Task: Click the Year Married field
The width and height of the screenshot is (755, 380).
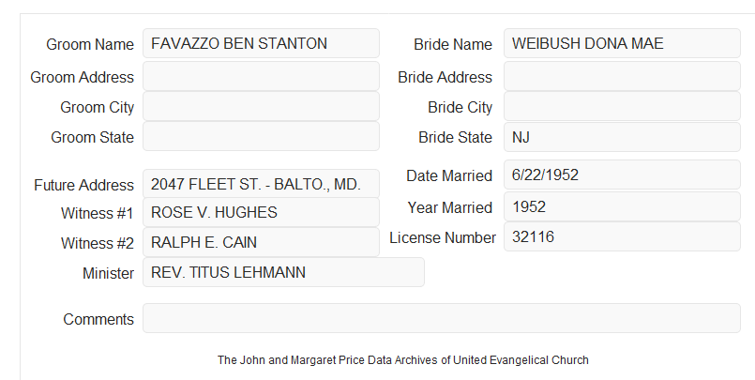Action: [622, 206]
